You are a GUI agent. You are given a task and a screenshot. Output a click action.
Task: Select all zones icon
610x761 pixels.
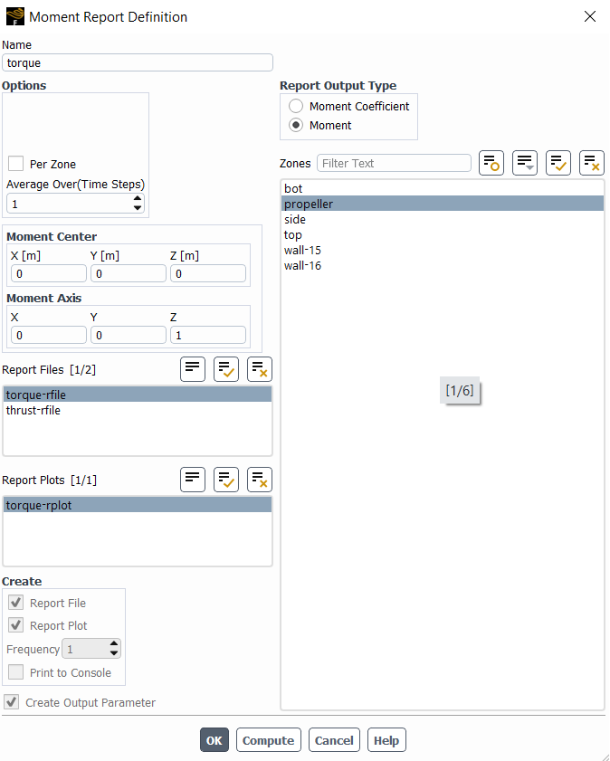558,163
